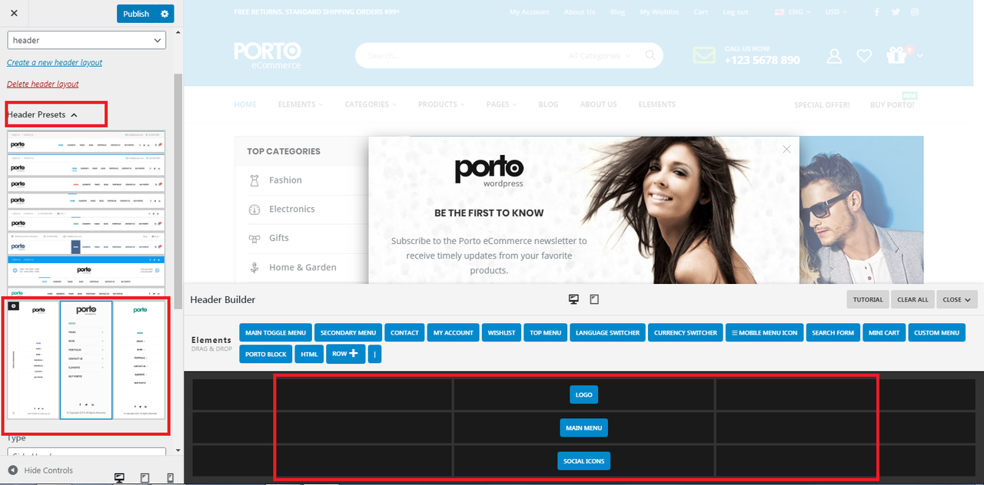Screen dimensions: 984x485
Task: Open the Publish settings gear
Action: coord(165,14)
